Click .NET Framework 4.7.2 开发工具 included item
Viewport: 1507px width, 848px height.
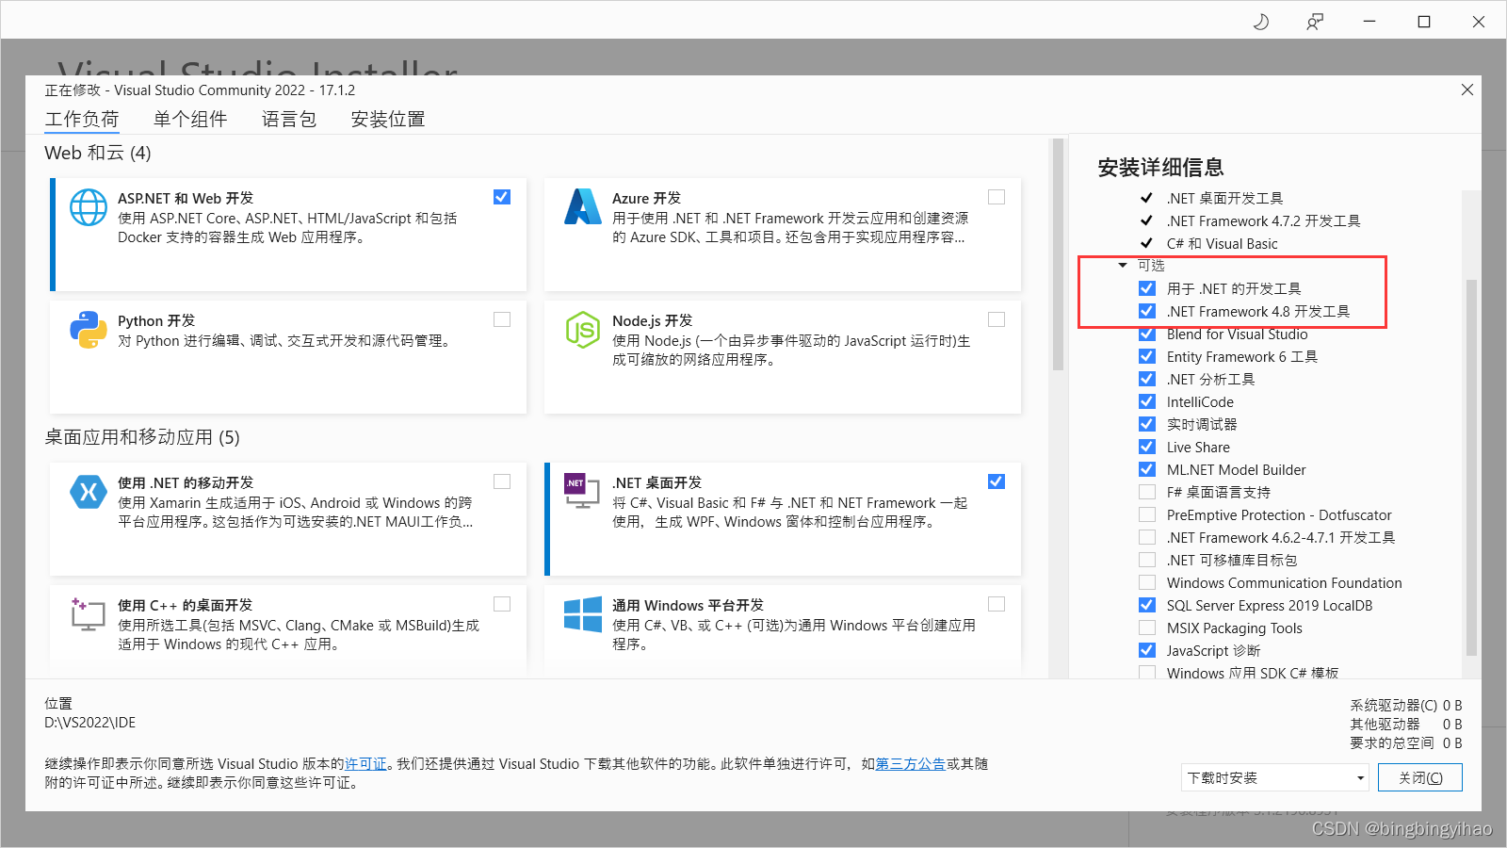pyautogui.click(x=1264, y=220)
